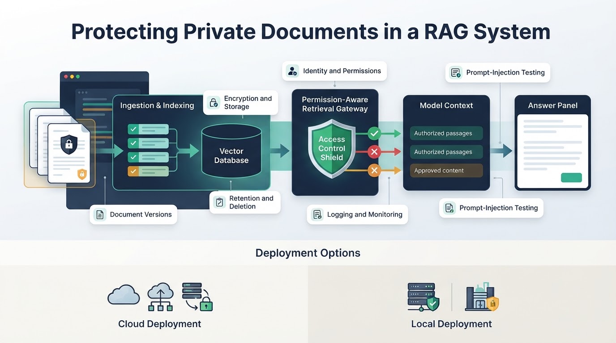Click the Answer Panel heading
The width and height of the screenshot is (616, 343).
click(x=553, y=106)
